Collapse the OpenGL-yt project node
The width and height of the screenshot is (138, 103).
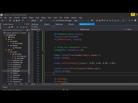[4, 35]
